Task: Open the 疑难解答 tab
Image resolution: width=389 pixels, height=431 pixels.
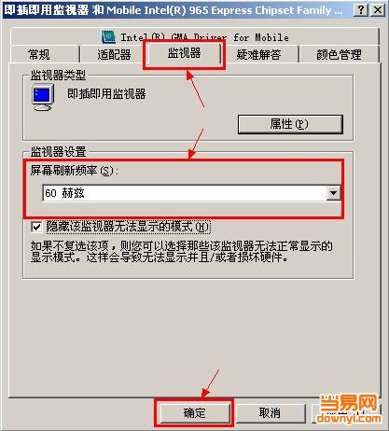Action: 258,55
